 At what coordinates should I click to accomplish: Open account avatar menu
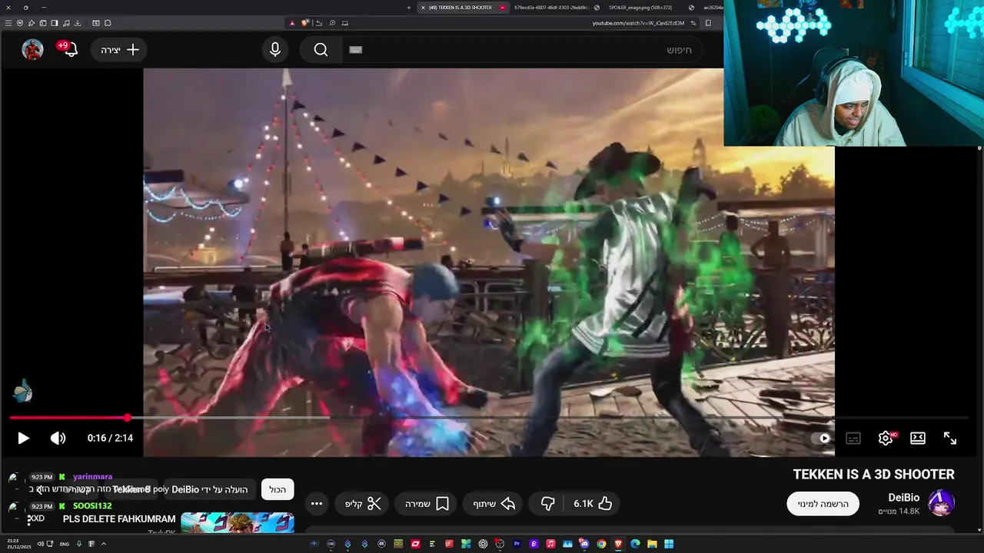click(x=32, y=50)
